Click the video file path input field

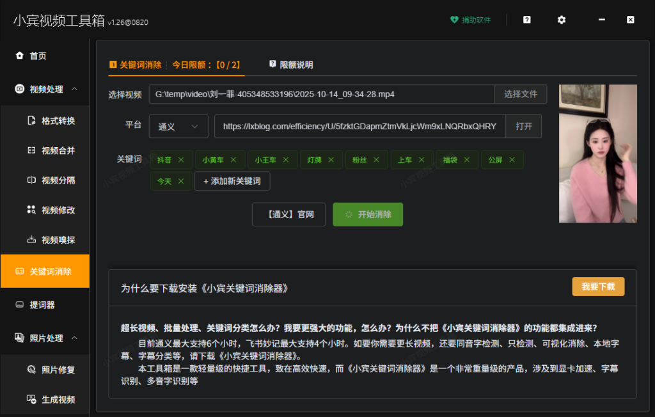click(321, 94)
